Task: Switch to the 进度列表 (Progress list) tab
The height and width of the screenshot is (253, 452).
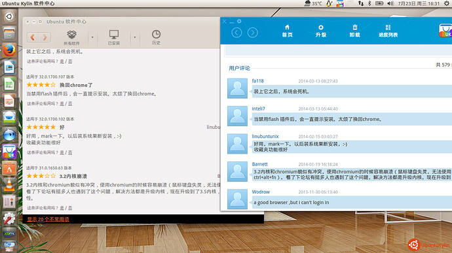Action: (388, 31)
